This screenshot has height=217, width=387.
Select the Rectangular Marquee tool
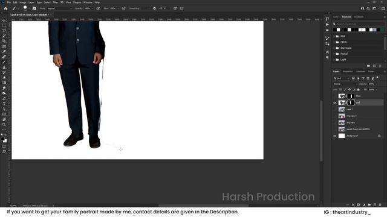[x=4, y=25]
